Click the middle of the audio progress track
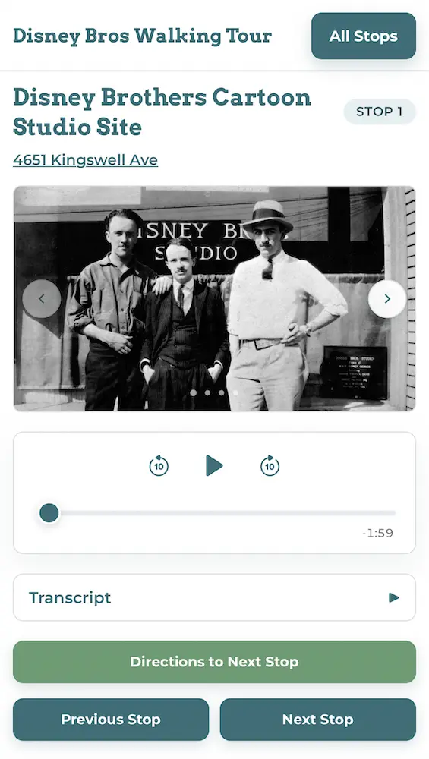Screen dimensions: 429x759 [x=222, y=512]
